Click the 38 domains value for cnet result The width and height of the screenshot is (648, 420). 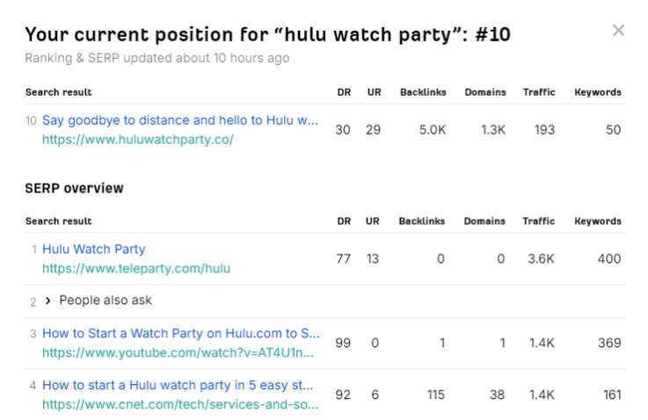[498, 395]
